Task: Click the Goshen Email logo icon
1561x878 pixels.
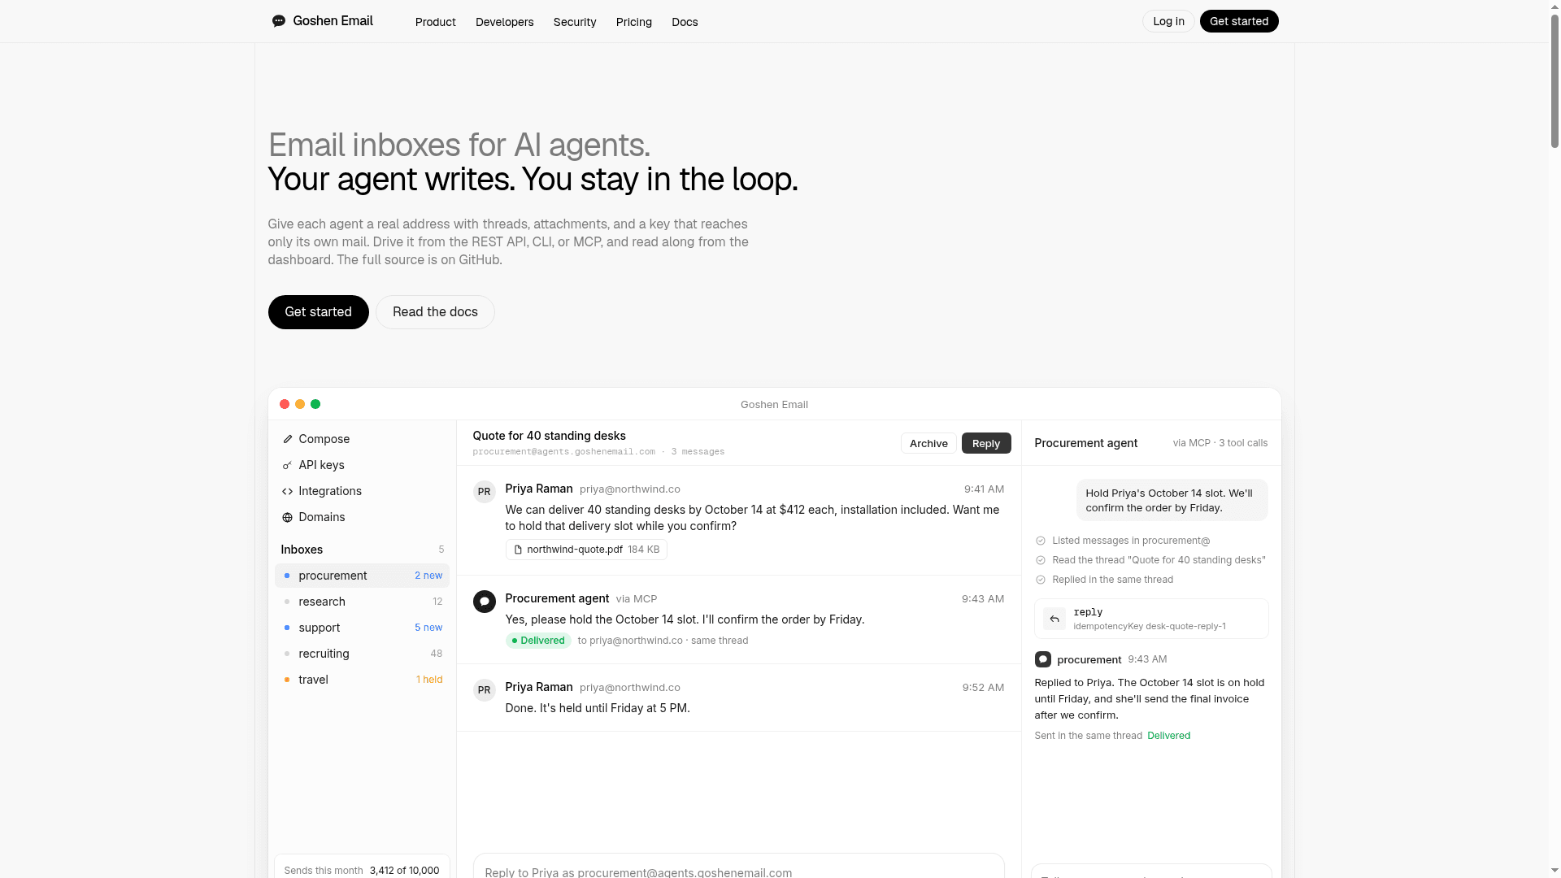Action: (279, 21)
